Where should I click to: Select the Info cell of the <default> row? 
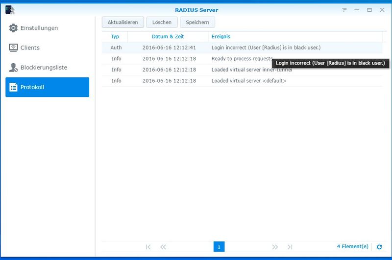coord(116,81)
